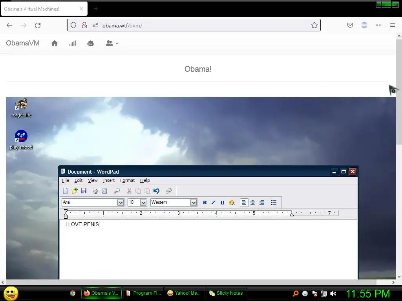Open the Pocket save icon
This screenshot has width=402, height=301.
pyautogui.click(x=350, y=25)
